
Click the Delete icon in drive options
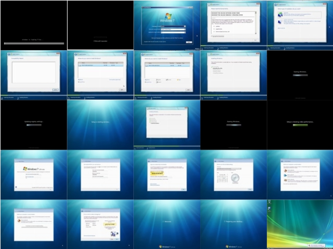[157, 80]
